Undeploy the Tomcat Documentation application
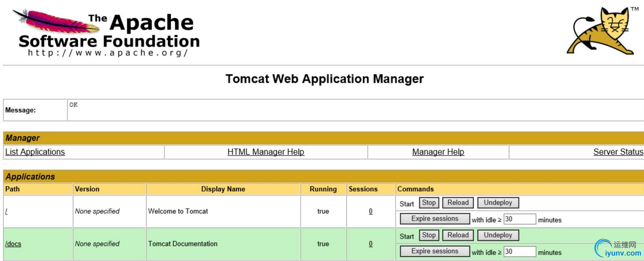This screenshot has width=644, height=261. point(498,235)
